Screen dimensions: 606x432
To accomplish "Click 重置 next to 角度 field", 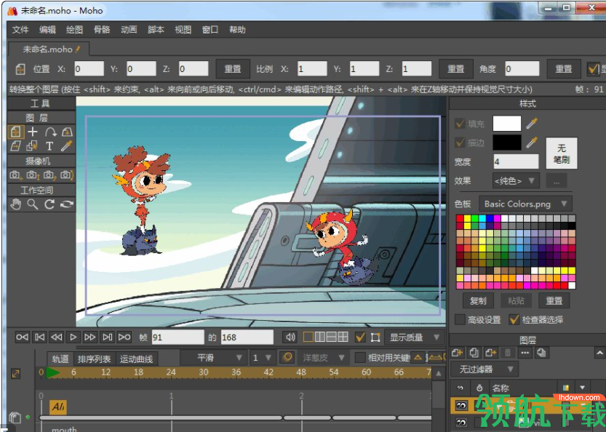I will click(564, 69).
